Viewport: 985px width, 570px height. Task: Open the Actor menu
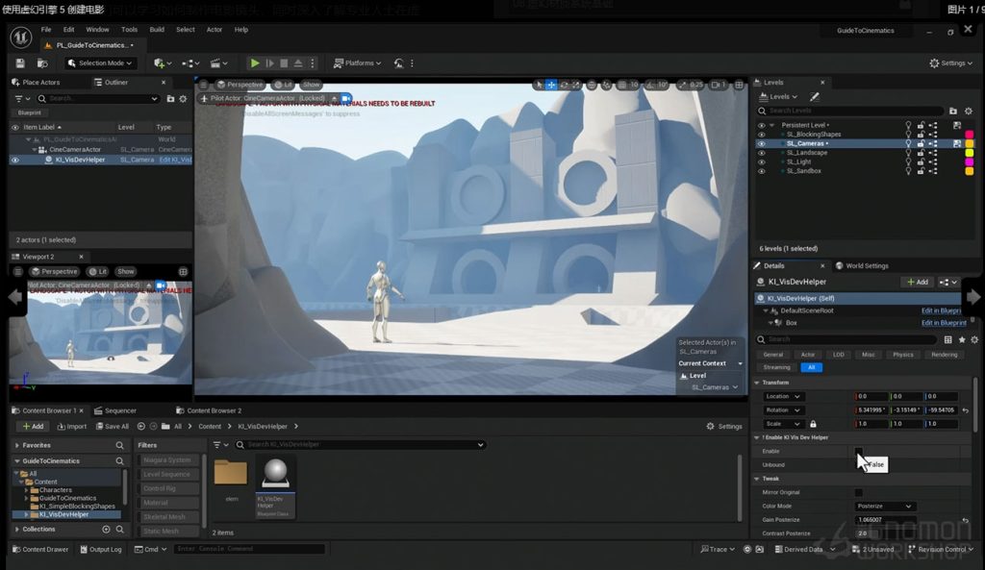(x=215, y=30)
